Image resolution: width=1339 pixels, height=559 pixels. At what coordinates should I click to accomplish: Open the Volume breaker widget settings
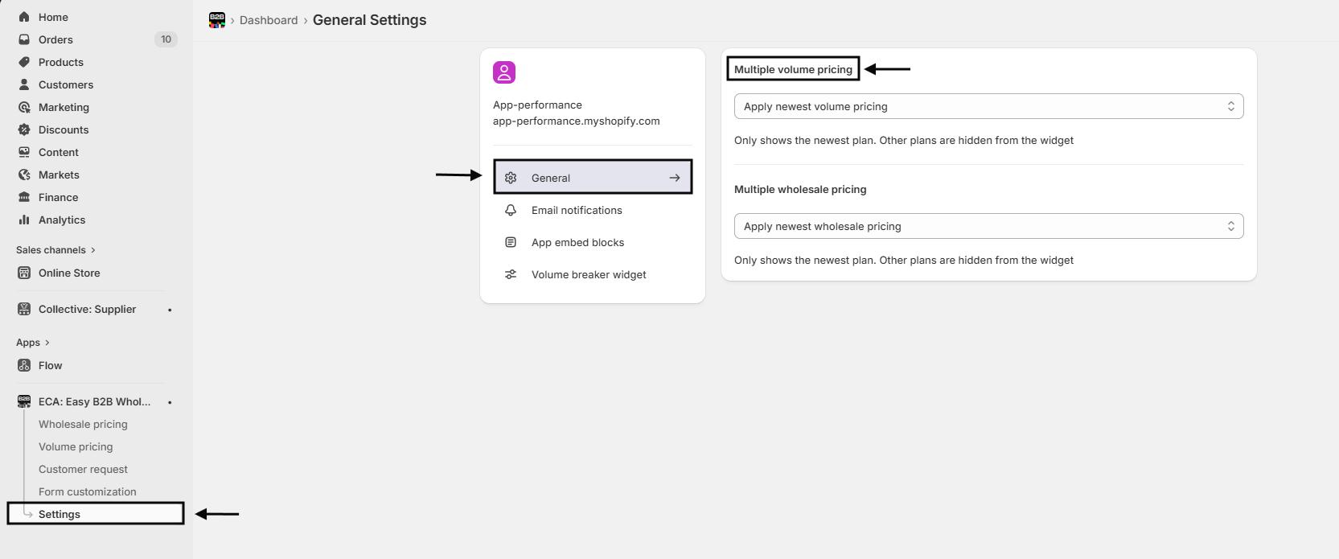click(588, 274)
